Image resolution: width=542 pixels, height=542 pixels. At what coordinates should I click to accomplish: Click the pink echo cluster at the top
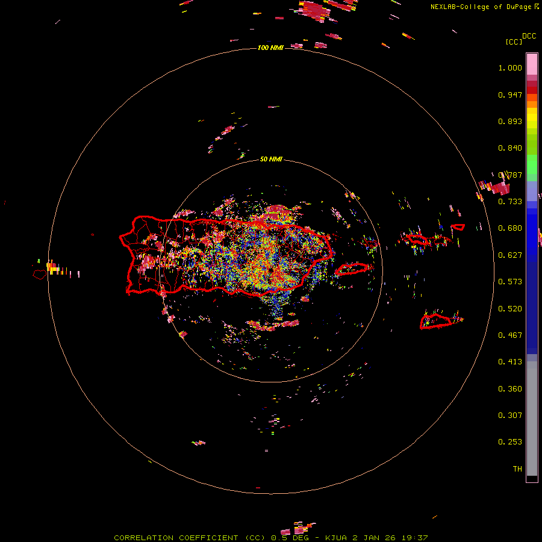pos(315,11)
